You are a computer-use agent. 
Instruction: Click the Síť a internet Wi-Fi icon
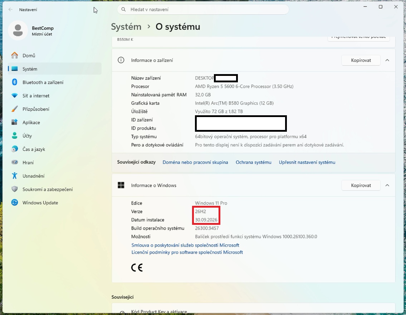coord(15,96)
